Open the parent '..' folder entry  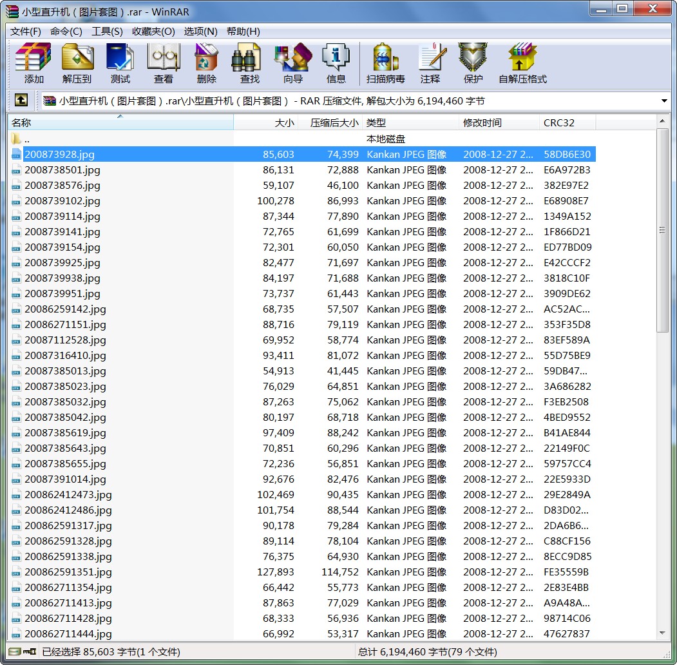point(27,139)
